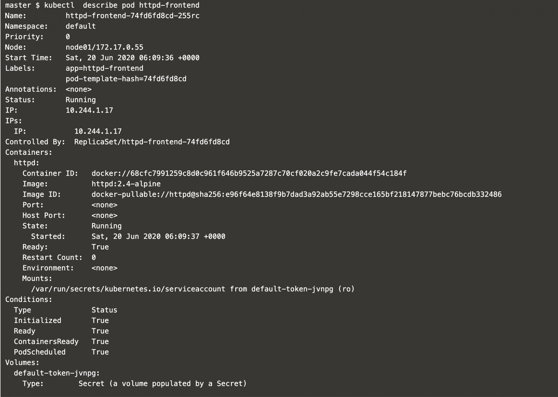The width and height of the screenshot is (558, 397).
Task: Select the pod name httpd-frontend-74fd6fd8cd-255rc
Action: coord(133,16)
